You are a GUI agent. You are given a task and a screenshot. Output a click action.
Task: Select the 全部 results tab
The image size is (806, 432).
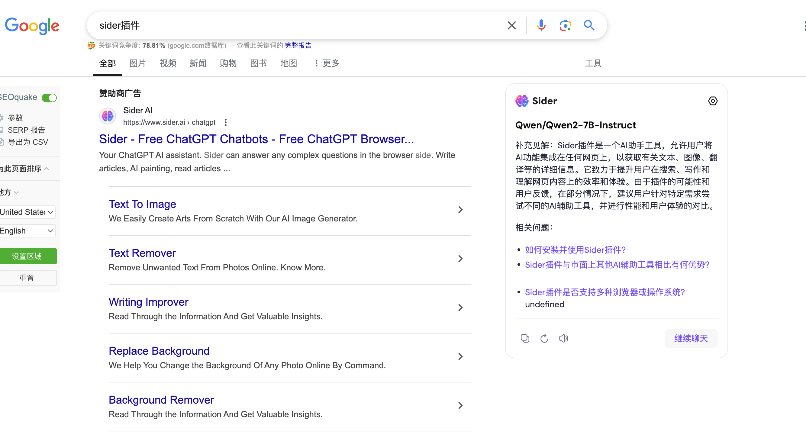click(107, 63)
